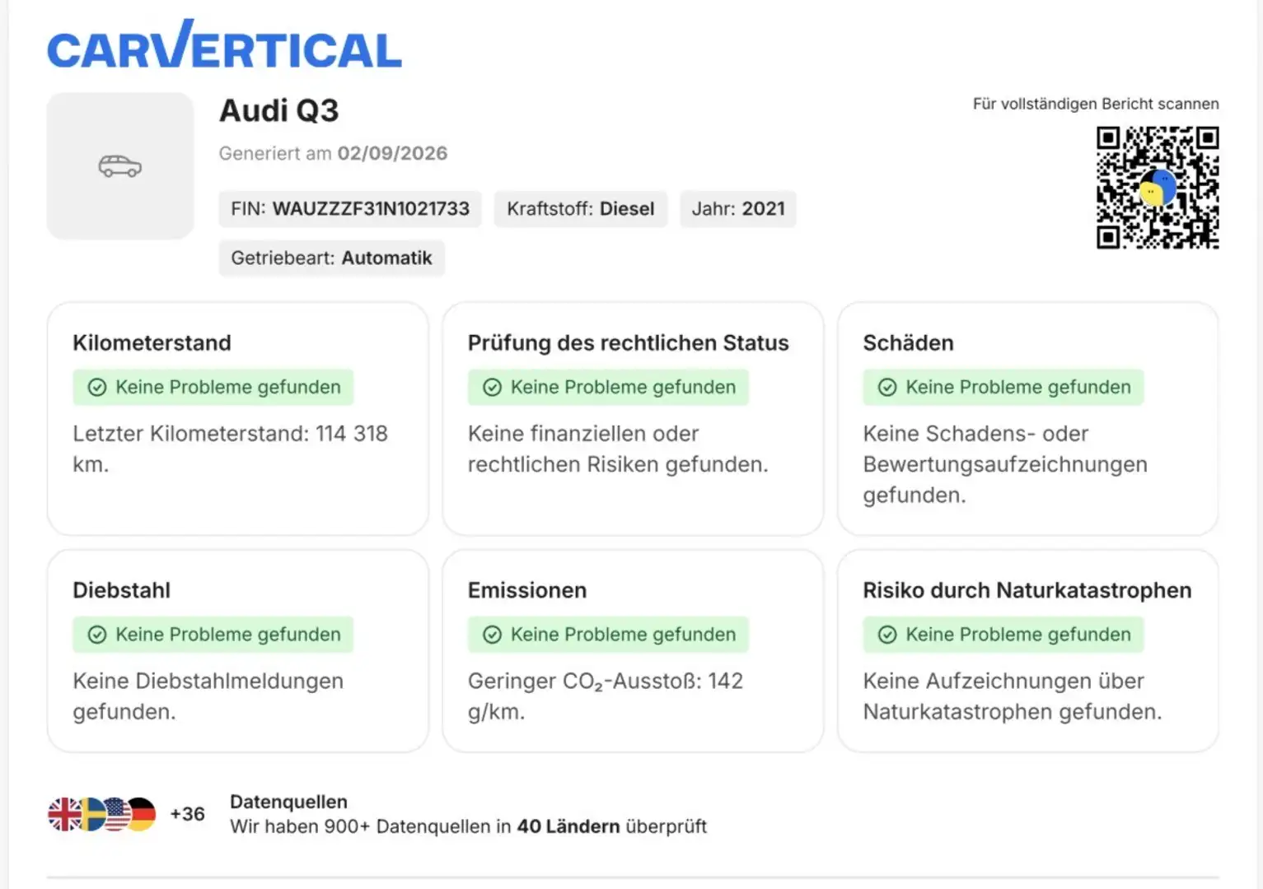Image resolution: width=1263 pixels, height=889 pixels.
Task: Select the 'Jahr: 2021' chip
Action: point(738,209)
